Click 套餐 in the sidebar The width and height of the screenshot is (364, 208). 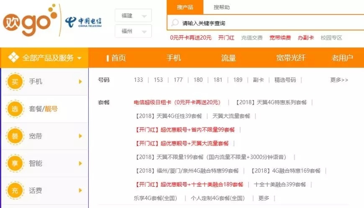tap(35, 109)
